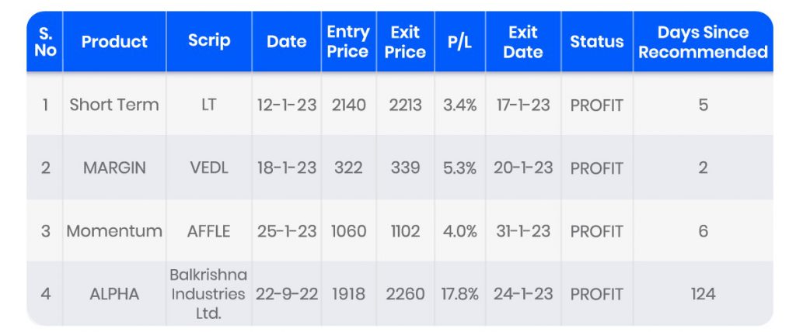Select the Momentum product cell
The height and width of the screenshot is (332, 796).
coord(114,230)
